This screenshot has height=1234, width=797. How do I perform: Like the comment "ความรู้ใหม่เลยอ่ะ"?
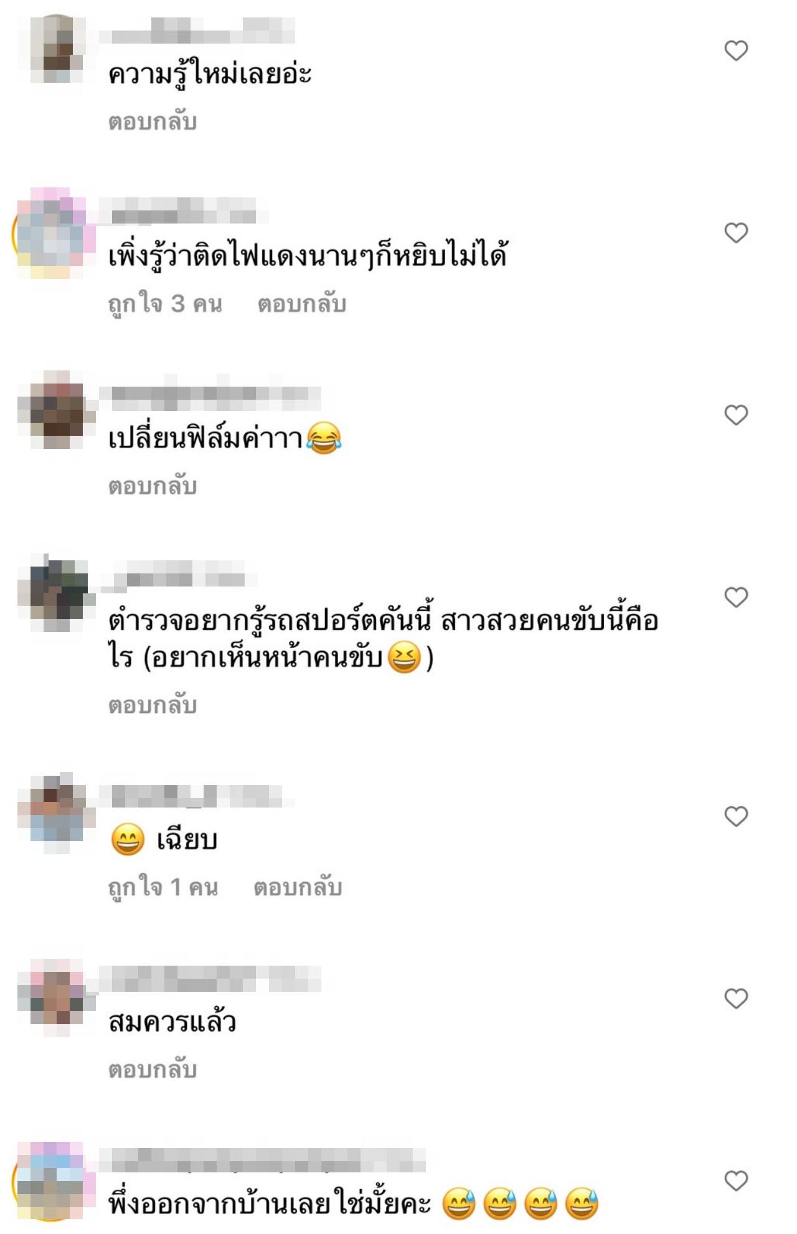(736, 50)
